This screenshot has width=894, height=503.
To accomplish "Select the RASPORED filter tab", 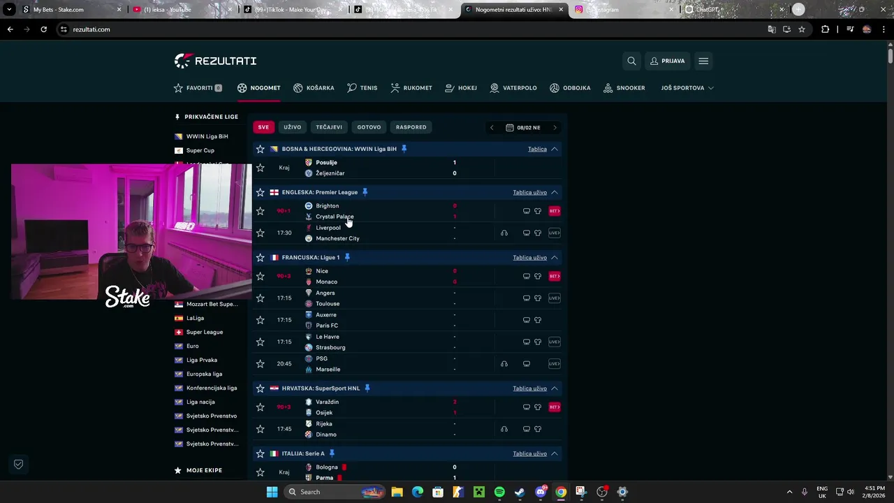I will [411, 127].
